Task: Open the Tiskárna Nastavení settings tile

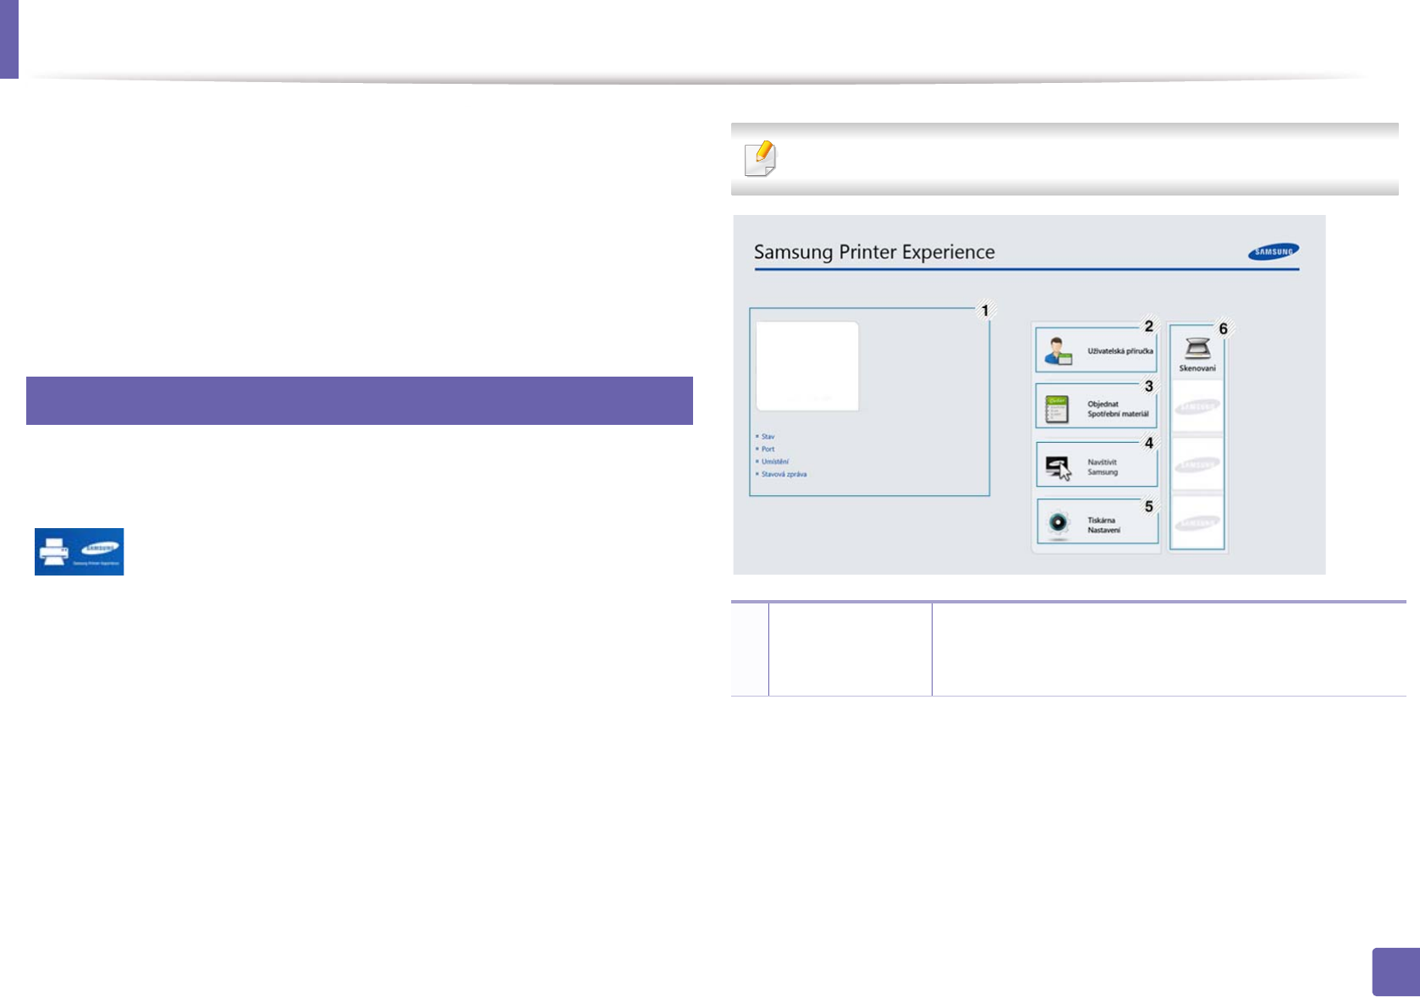Action: (1097, 522)
